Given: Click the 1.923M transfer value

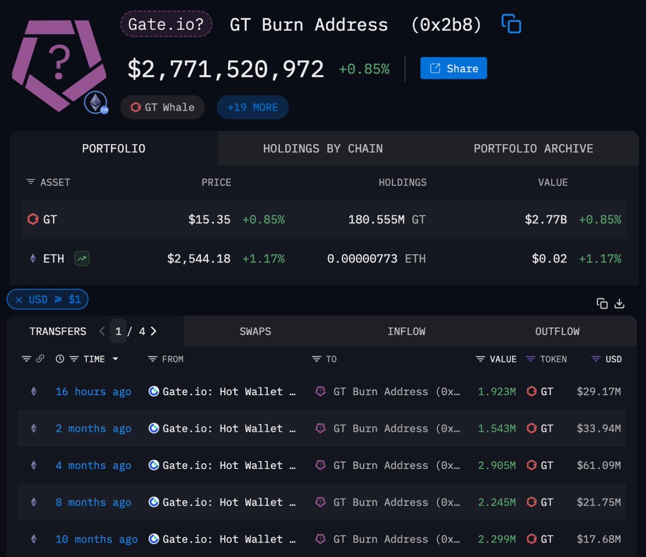Looking at the screenshot, I should click(497, 392).
